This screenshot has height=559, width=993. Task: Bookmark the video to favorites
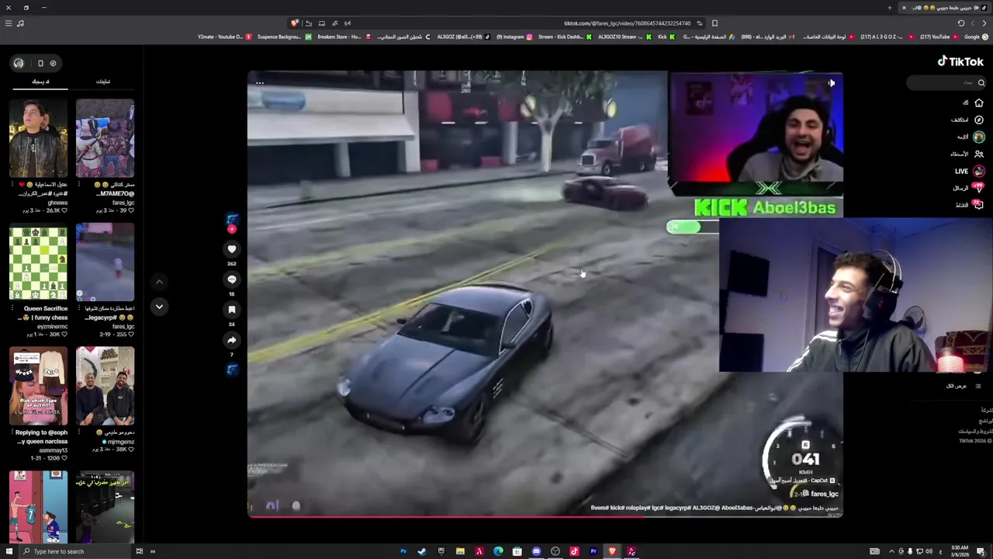pyautogui.click(x=231, y=310)
